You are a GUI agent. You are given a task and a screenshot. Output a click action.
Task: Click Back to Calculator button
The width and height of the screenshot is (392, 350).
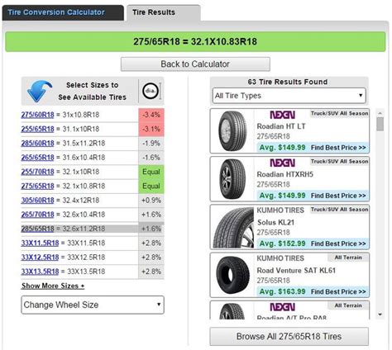(x=195, y=64)
